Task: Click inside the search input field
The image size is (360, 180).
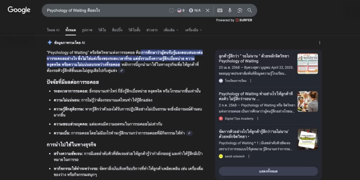Action: [105, 10]
